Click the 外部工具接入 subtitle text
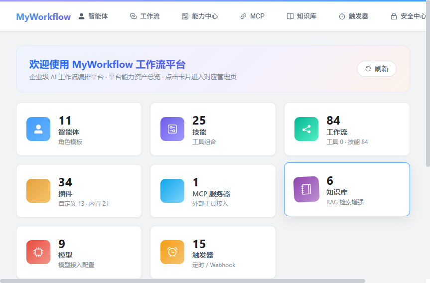The height and width of the screenshot is (283, 430). (210, 204)
